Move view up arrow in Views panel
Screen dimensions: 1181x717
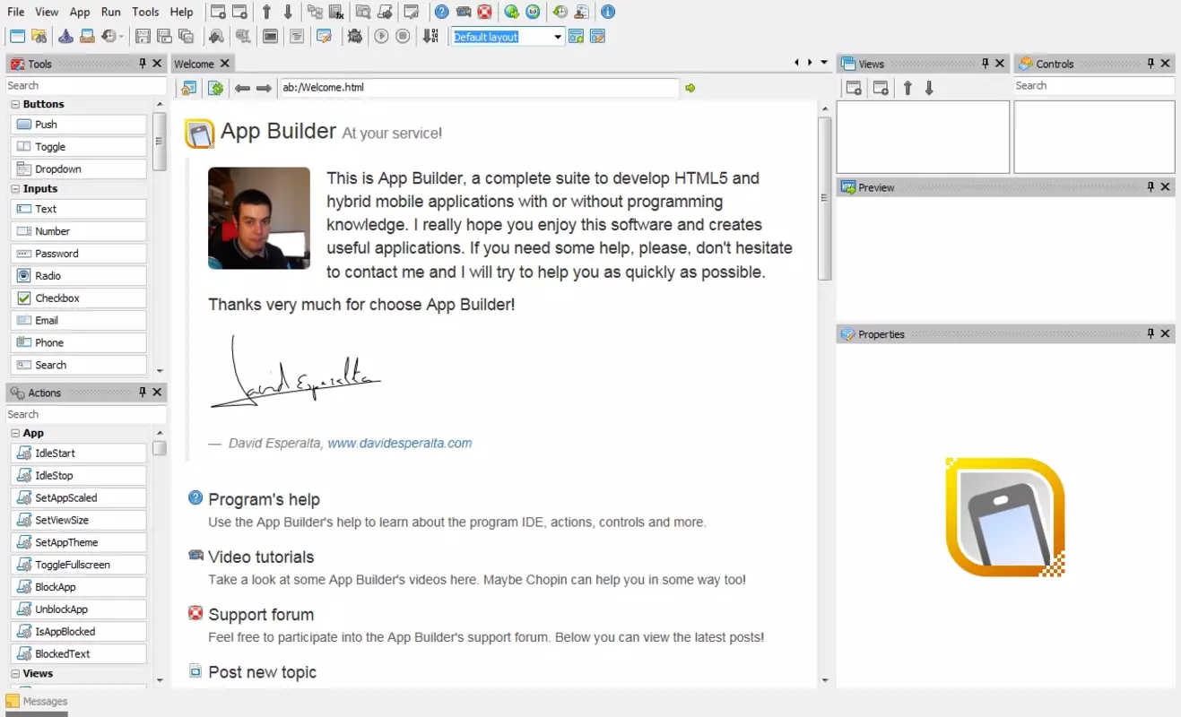[x=907, y=88]
